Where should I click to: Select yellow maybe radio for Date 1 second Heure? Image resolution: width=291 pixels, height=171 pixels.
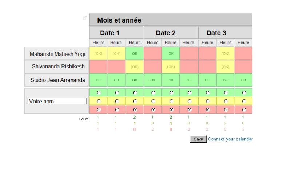click(x=117, y=101)
